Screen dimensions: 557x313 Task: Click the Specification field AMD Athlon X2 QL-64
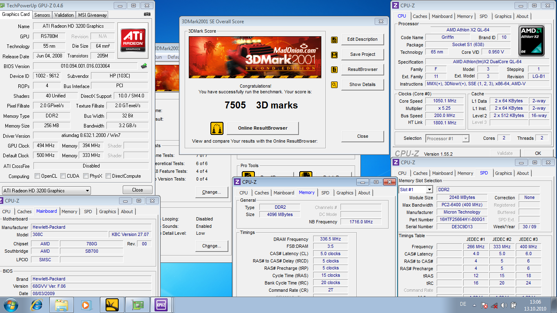click(487, 62)
